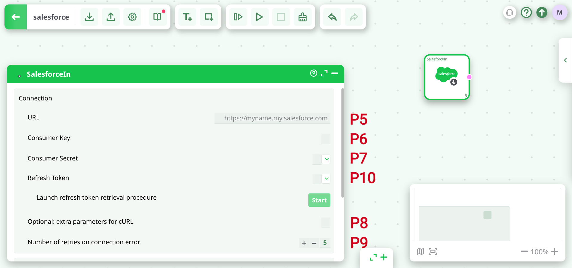Click the pink output port of SalesforceIn node
The height and width of the screenshot is (268, 572).
click(469, 77)
